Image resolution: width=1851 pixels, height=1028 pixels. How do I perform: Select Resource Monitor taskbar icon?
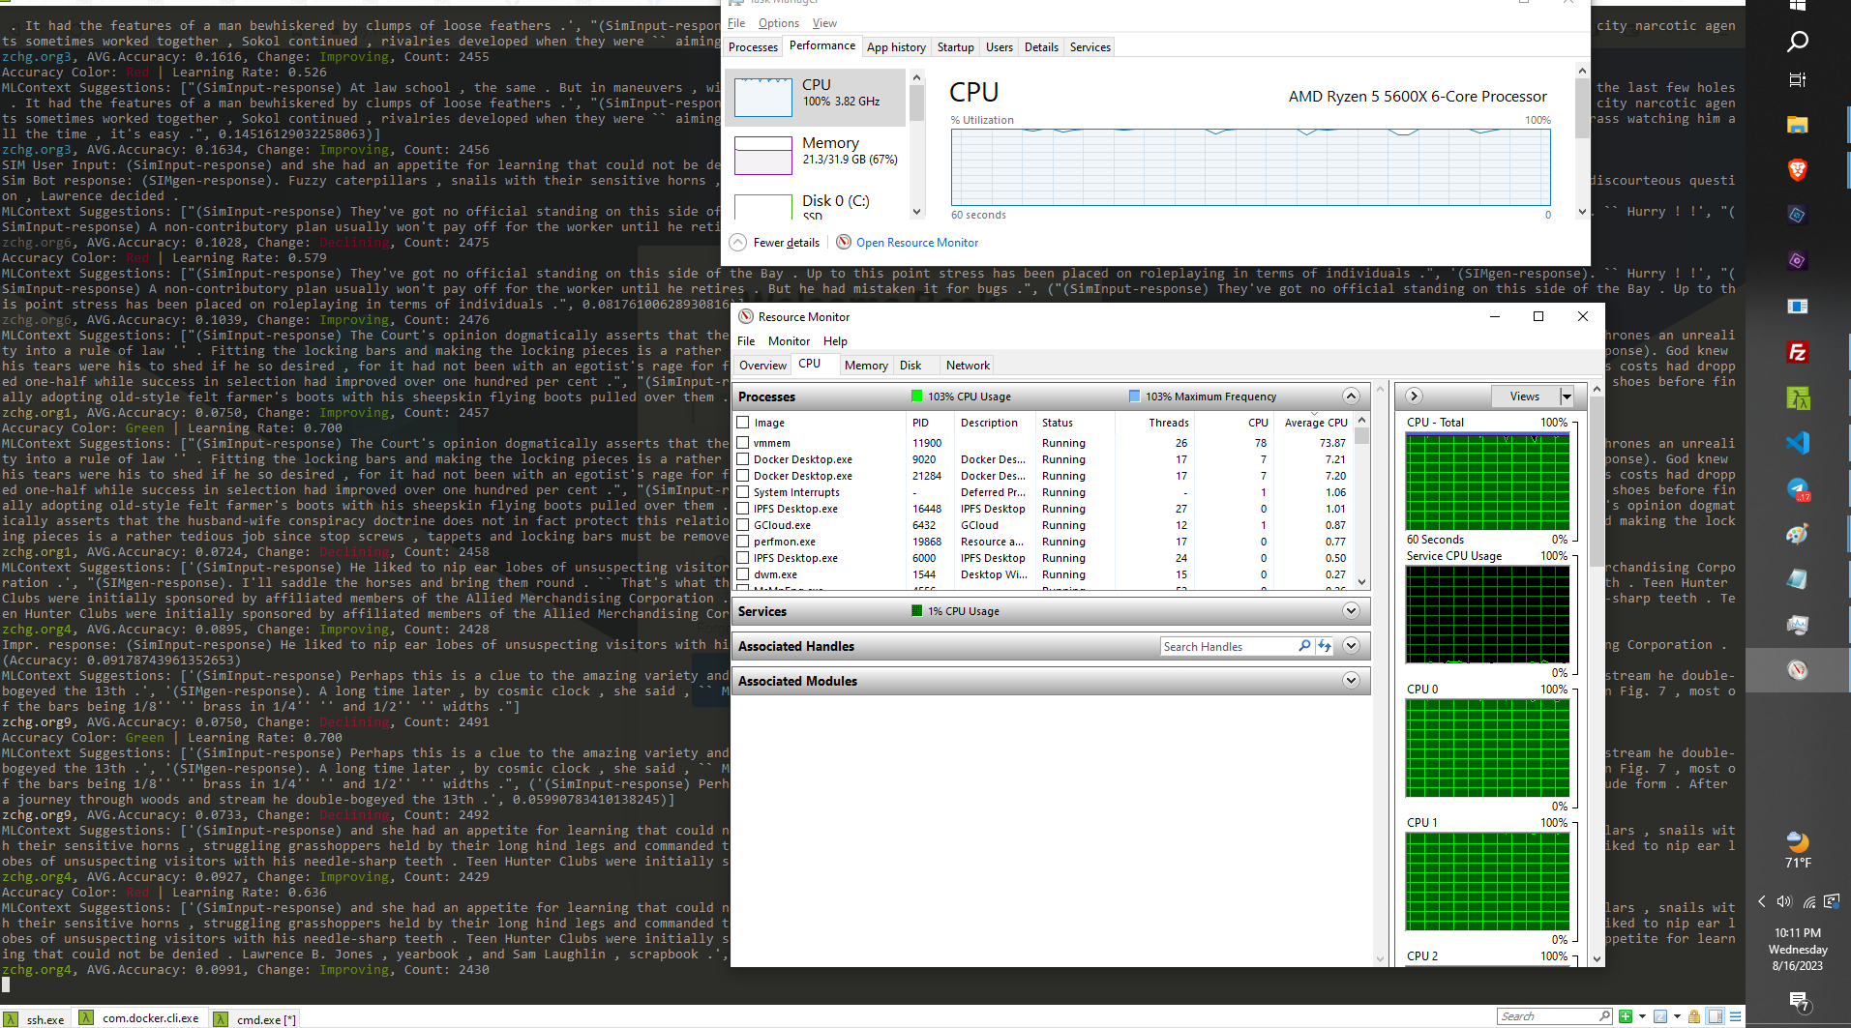tap(1797, 669)
